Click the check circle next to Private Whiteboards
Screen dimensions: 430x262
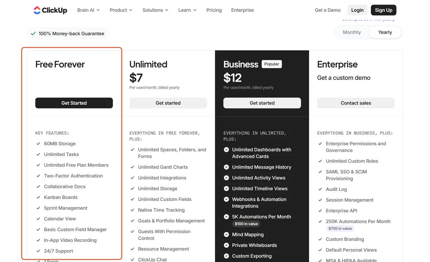[226, 245]
